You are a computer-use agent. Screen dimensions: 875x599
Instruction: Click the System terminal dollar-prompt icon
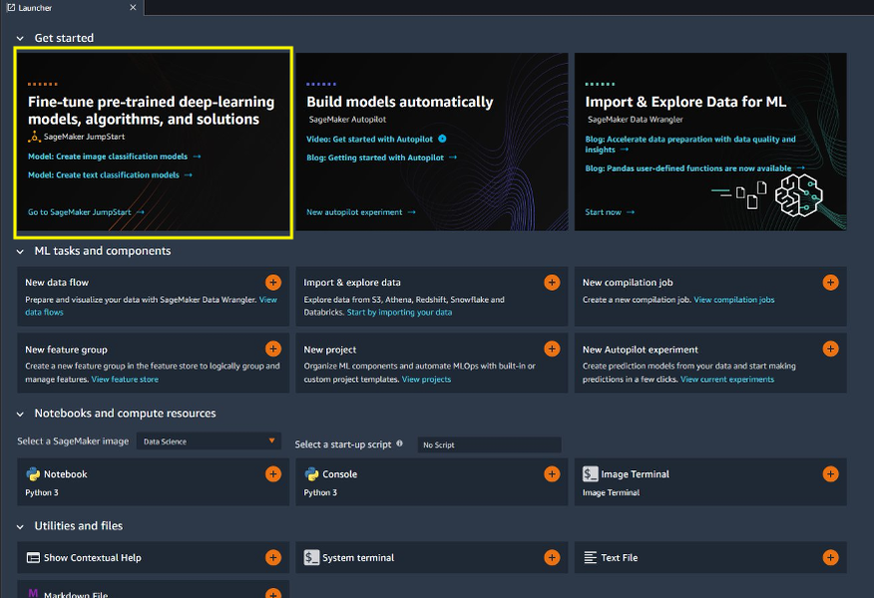pyautogui.click(x=311, y=557)
